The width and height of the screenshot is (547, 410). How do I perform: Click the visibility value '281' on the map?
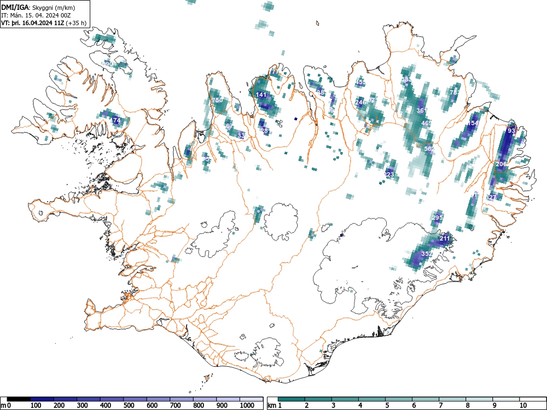[x=265, y=131]
